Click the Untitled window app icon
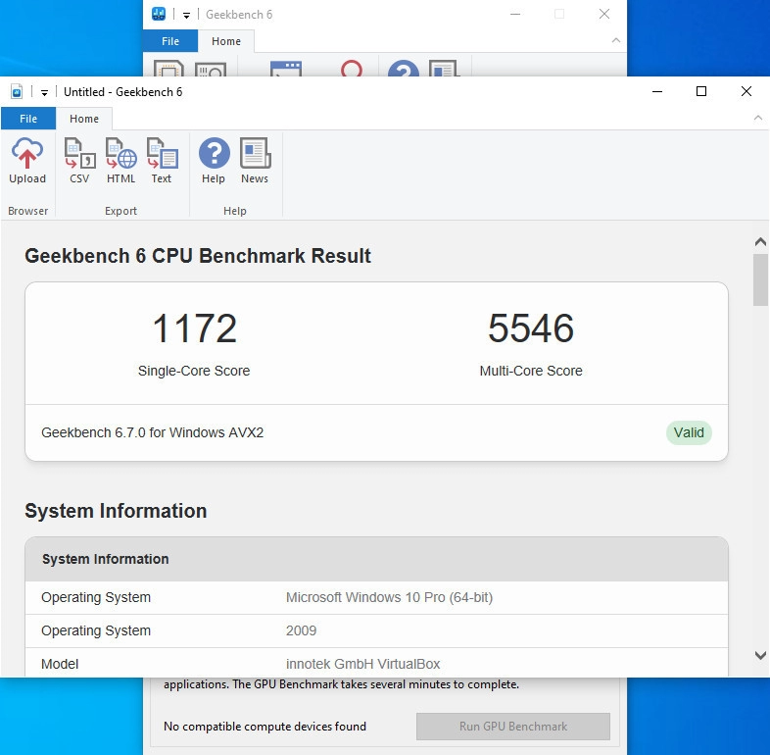 pyautogui.click(x=17, y=92)
